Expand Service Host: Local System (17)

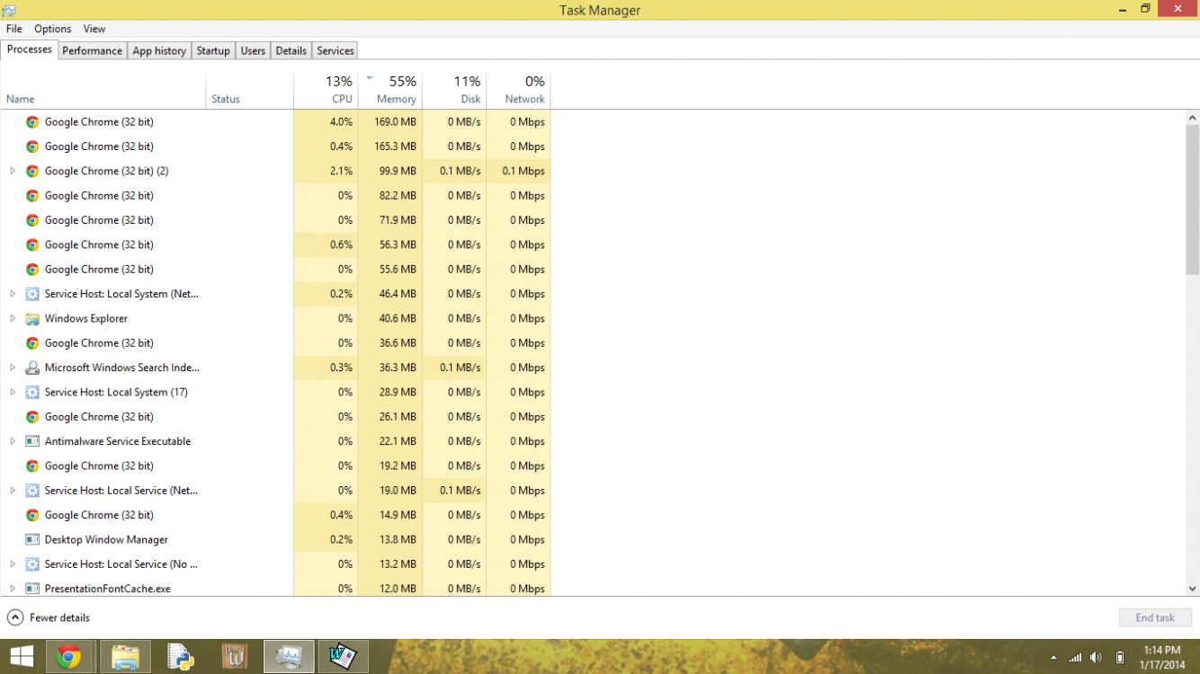pos(13,393)
